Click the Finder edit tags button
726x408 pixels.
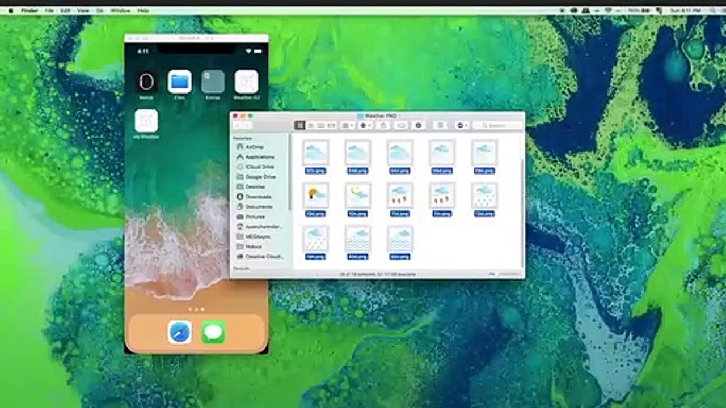[400, 125]
